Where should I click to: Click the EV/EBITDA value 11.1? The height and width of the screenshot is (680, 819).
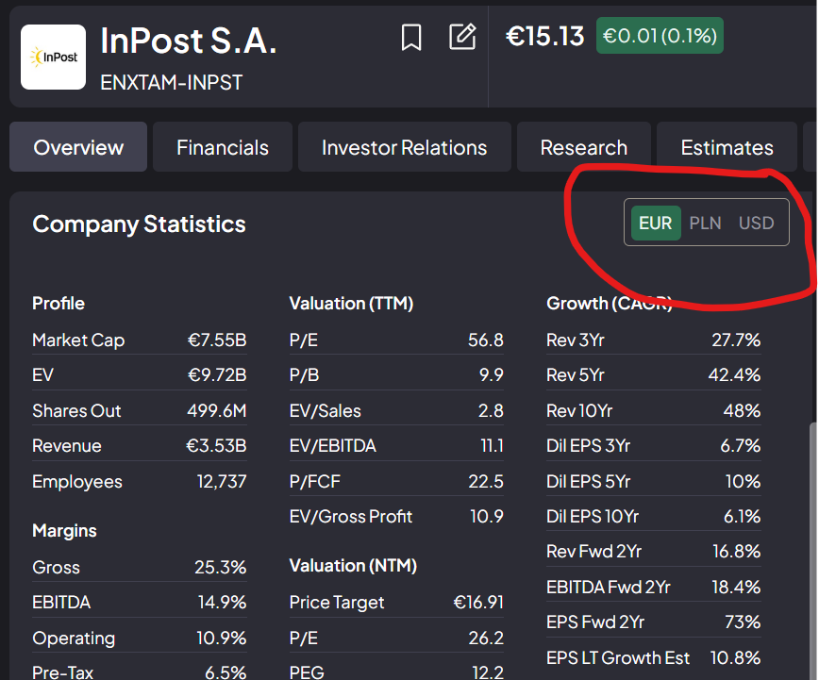[492, 445]
